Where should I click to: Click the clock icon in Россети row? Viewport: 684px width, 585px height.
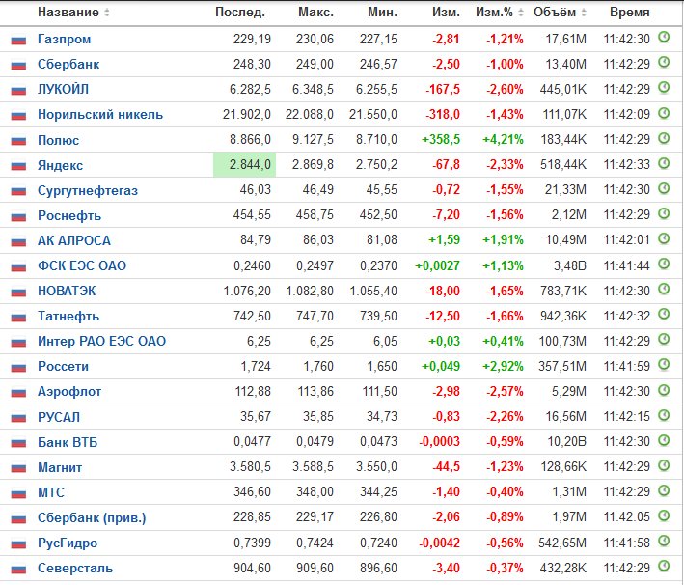664,365
